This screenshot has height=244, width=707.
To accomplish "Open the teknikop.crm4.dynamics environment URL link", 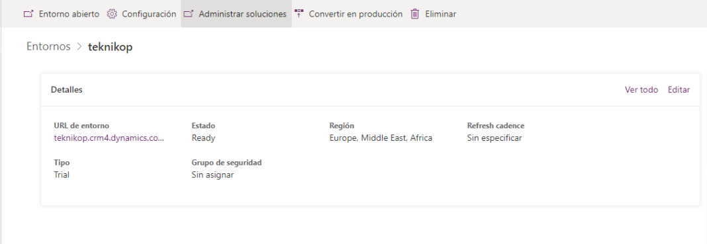I will coord(109,138).
